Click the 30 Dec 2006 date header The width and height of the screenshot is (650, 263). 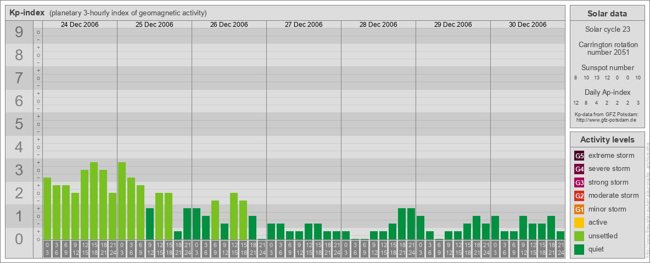coord(527,25)
